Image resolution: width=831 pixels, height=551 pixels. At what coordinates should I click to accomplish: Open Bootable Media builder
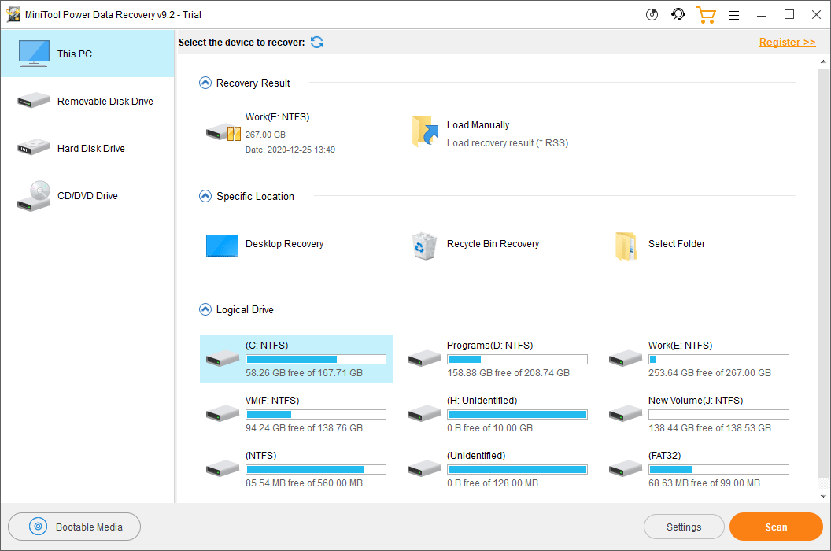tap(74, 527)
